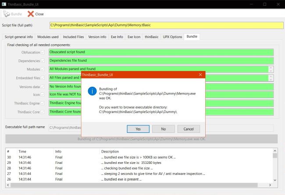The height and width of the screenshot is (195, 285).
Task: Toggle the Obfuscation checkbox
Action: point(43,52)
